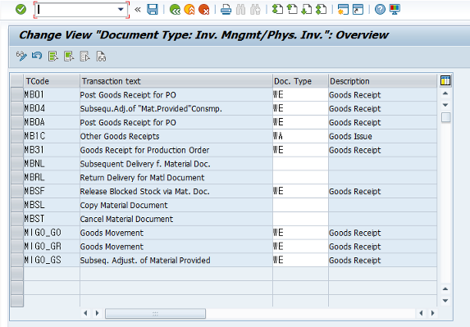Click the green checkmark Enter icon
Image resolution: width=470 pixels, height=327 pixels.
21,10
